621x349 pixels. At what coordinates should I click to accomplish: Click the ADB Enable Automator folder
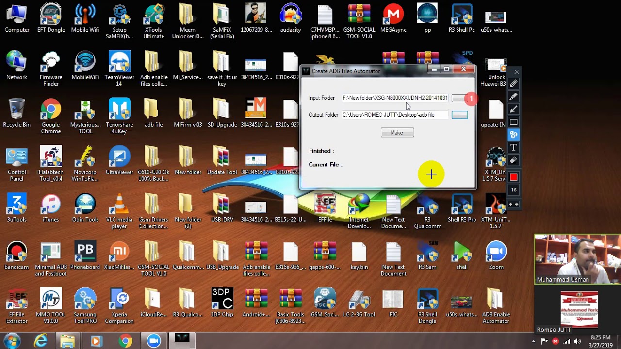tap(496, 306)
